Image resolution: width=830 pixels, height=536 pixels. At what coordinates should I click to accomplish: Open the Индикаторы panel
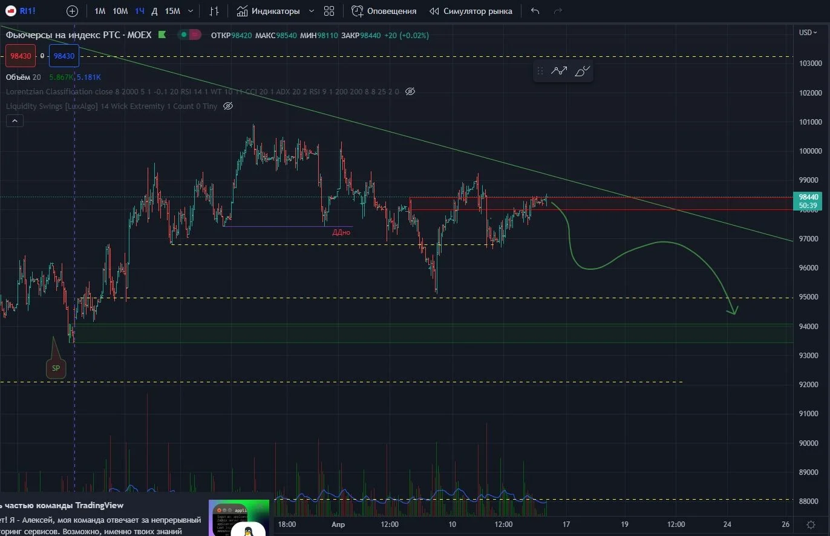pos(269,11)
